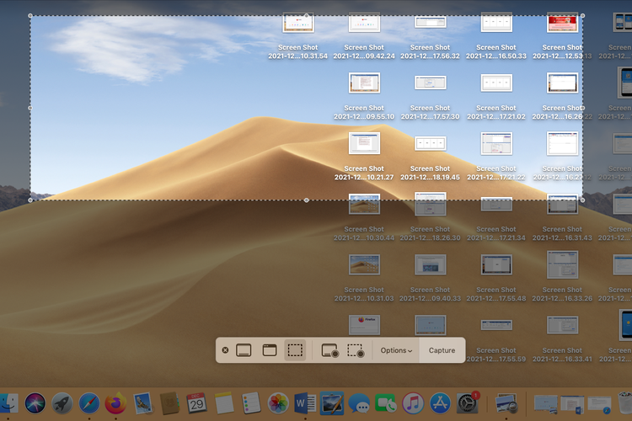Select Screen Shot 2021-12...17.55.48 file thumbnail

click(496, 264)
